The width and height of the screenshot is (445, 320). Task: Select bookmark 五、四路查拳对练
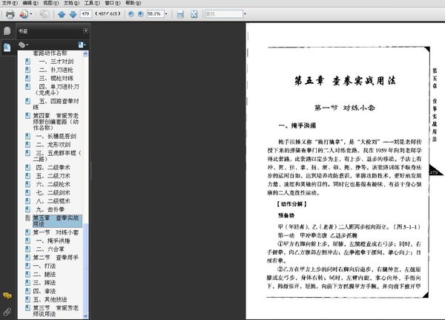56,104
